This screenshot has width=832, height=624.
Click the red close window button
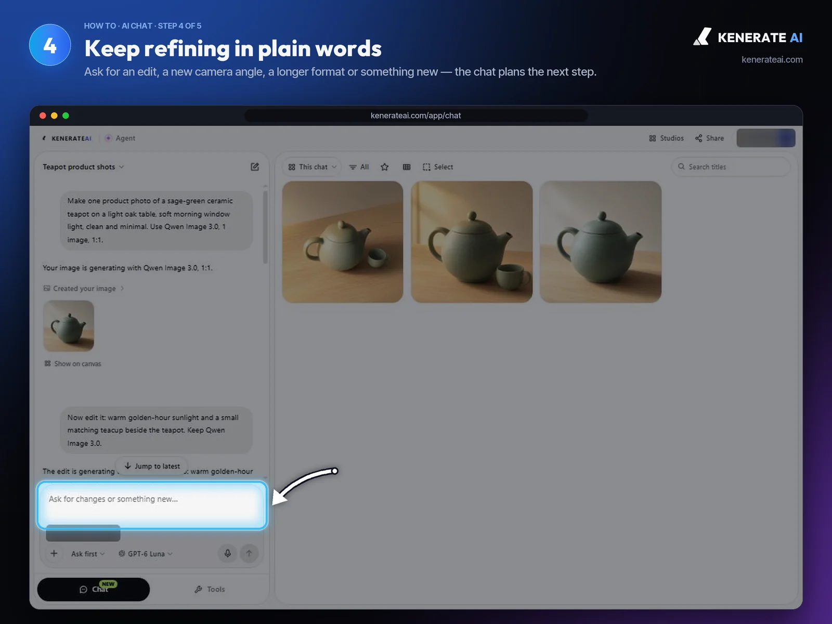click(43, 115)
